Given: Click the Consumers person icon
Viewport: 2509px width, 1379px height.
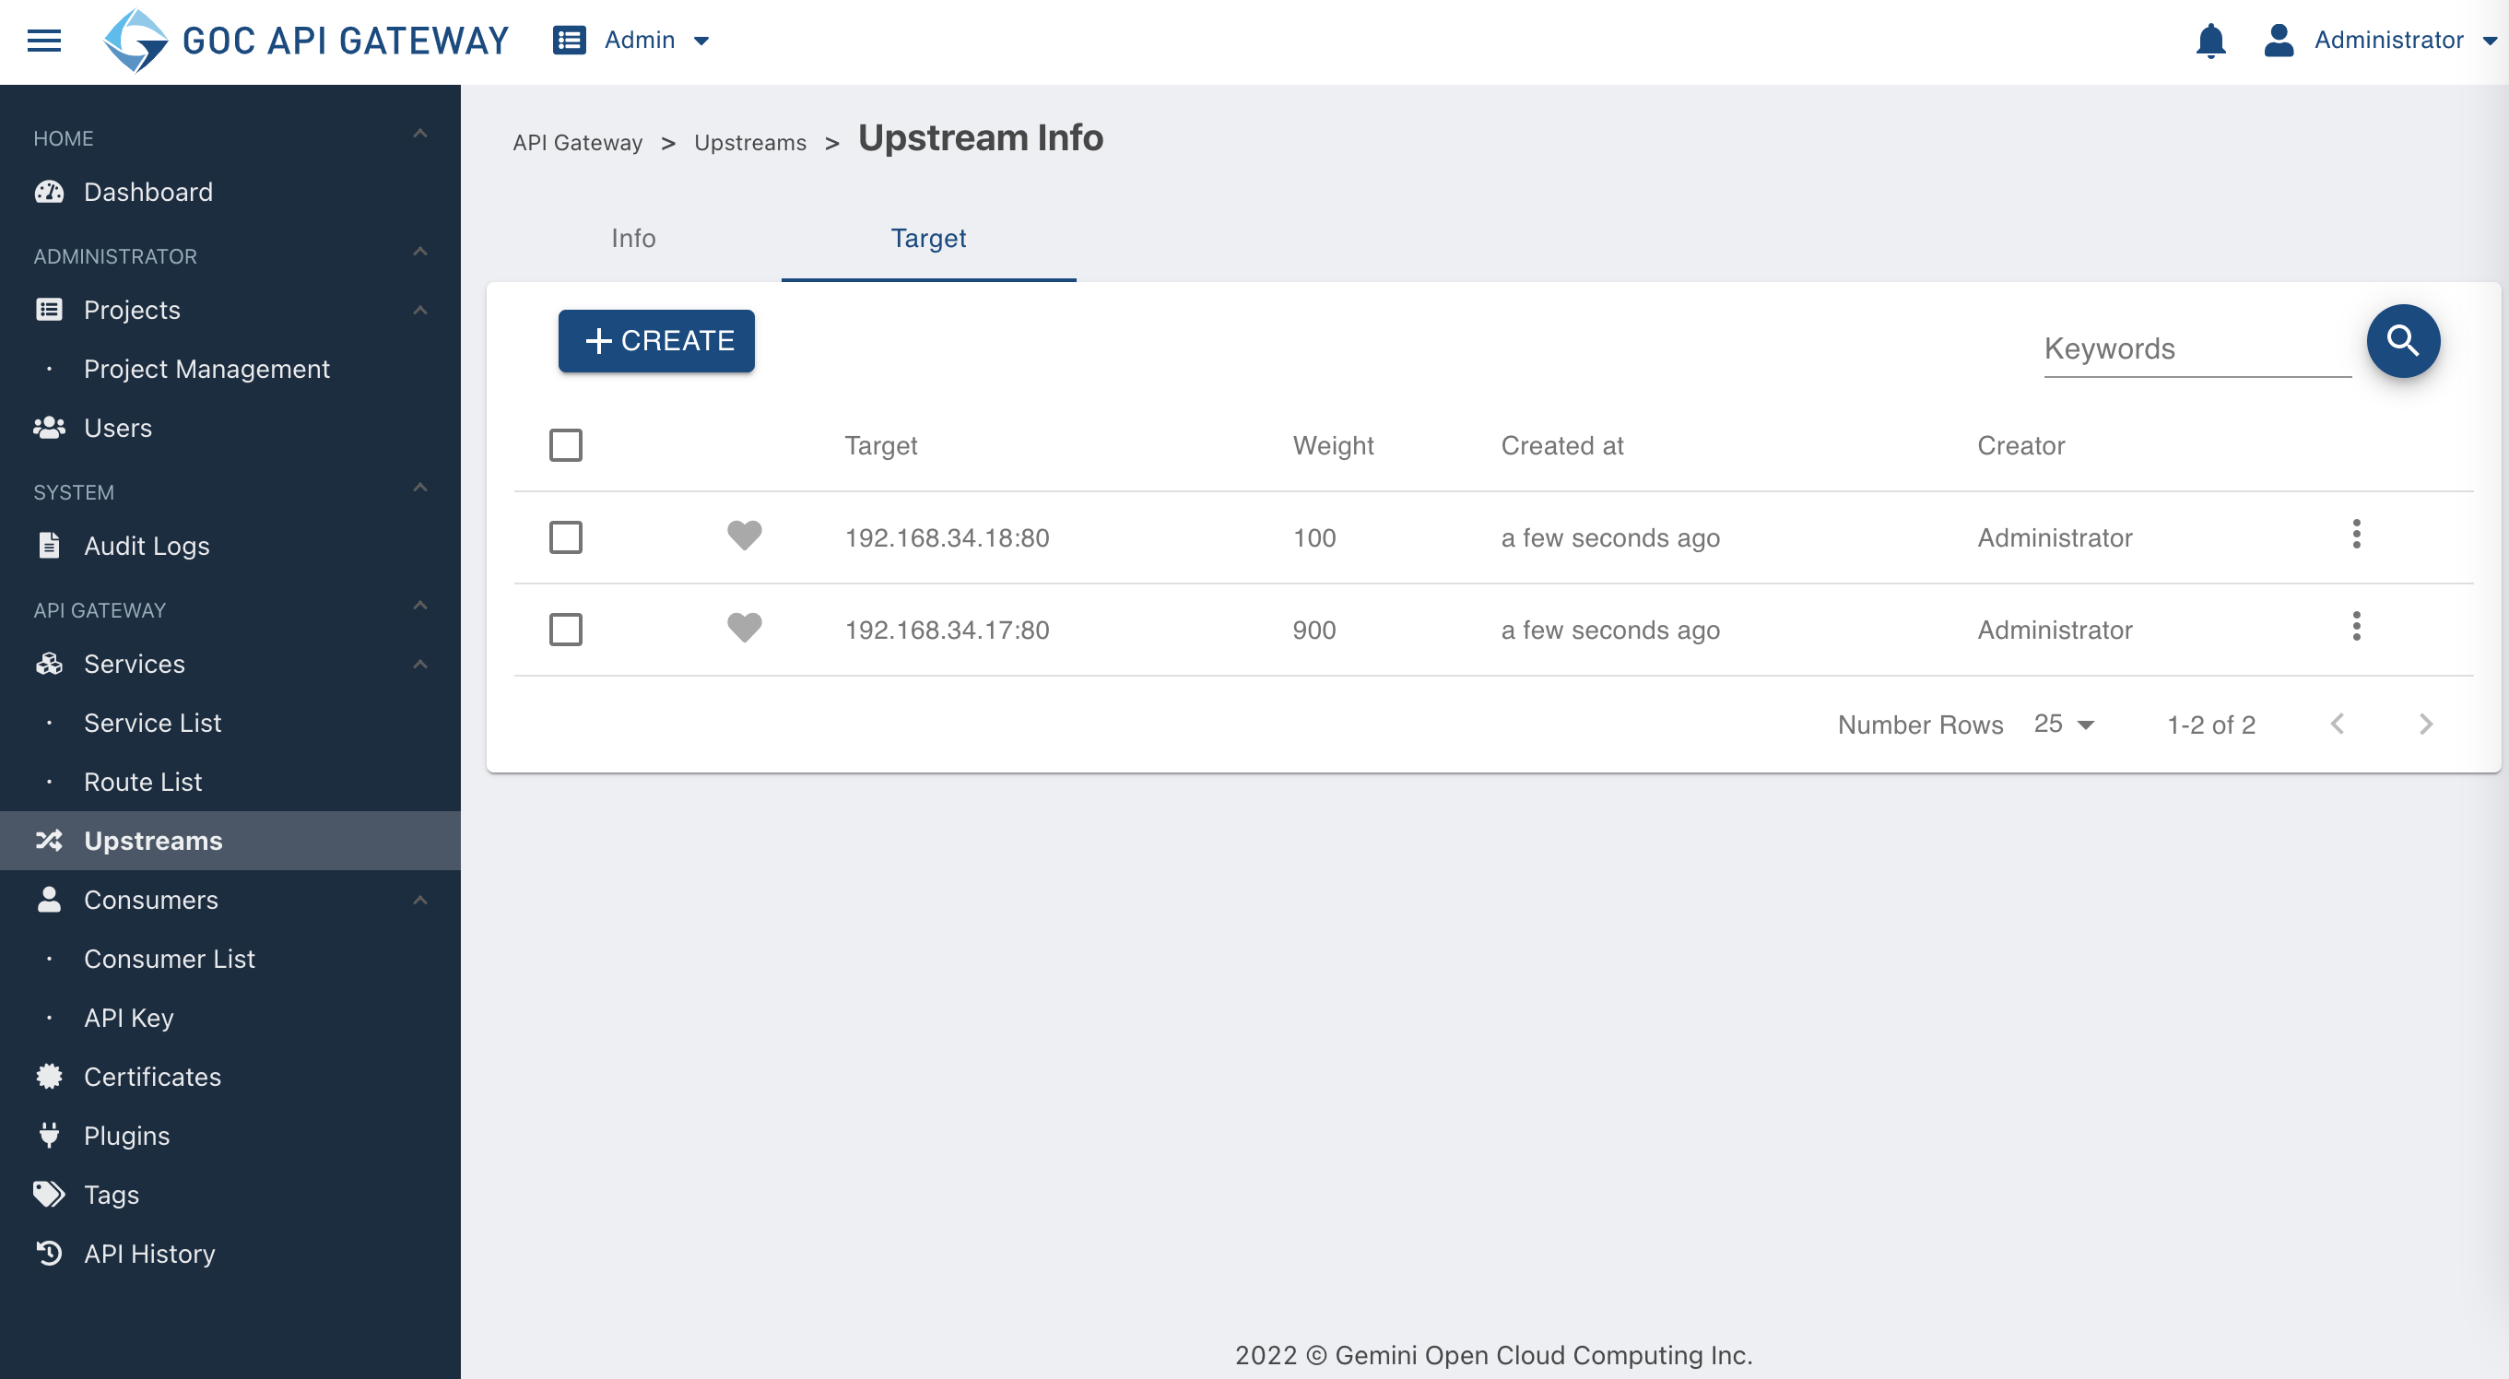Looking at the screenshot, I should pyautogui.click(x=49, y=899).
